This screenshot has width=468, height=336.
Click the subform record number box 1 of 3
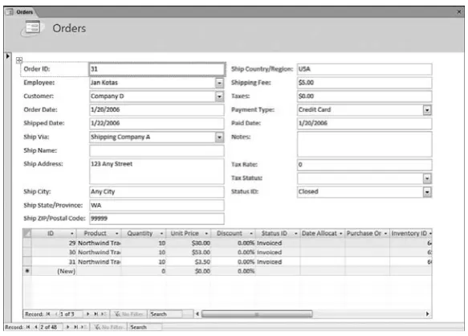click(x=71, y=314)
